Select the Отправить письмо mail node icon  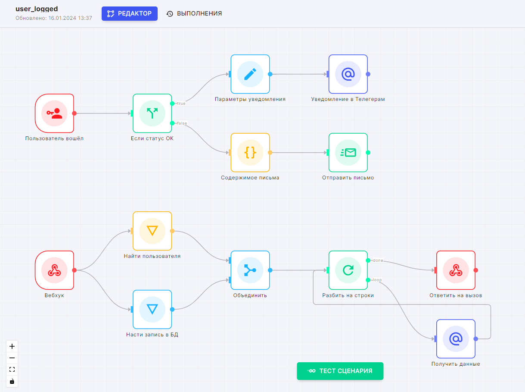pos(348,153)
